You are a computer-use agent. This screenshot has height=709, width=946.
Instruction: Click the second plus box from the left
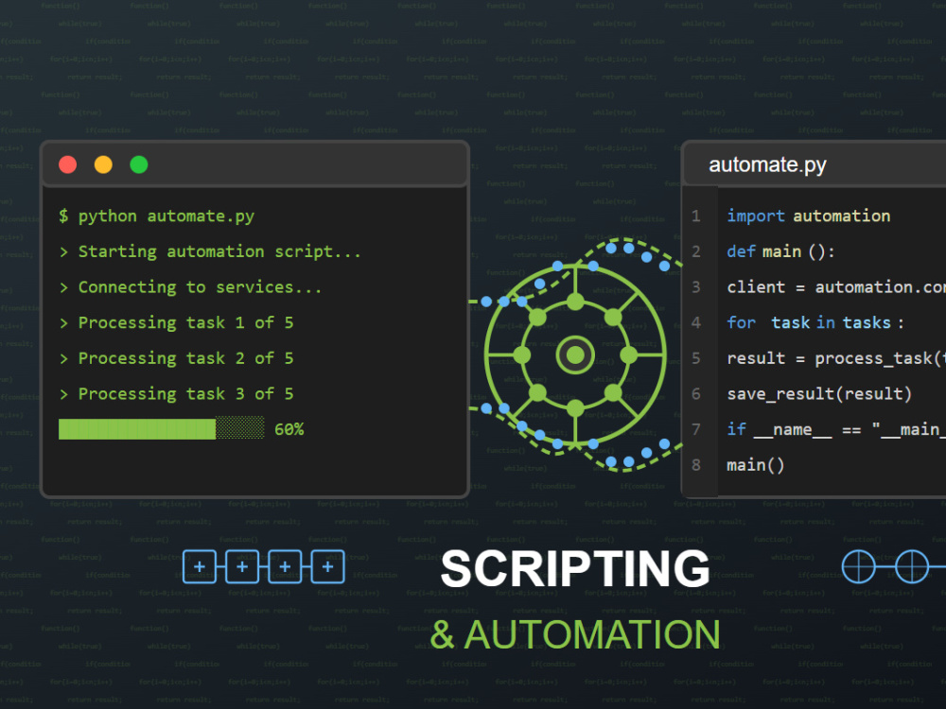point(242,566)
